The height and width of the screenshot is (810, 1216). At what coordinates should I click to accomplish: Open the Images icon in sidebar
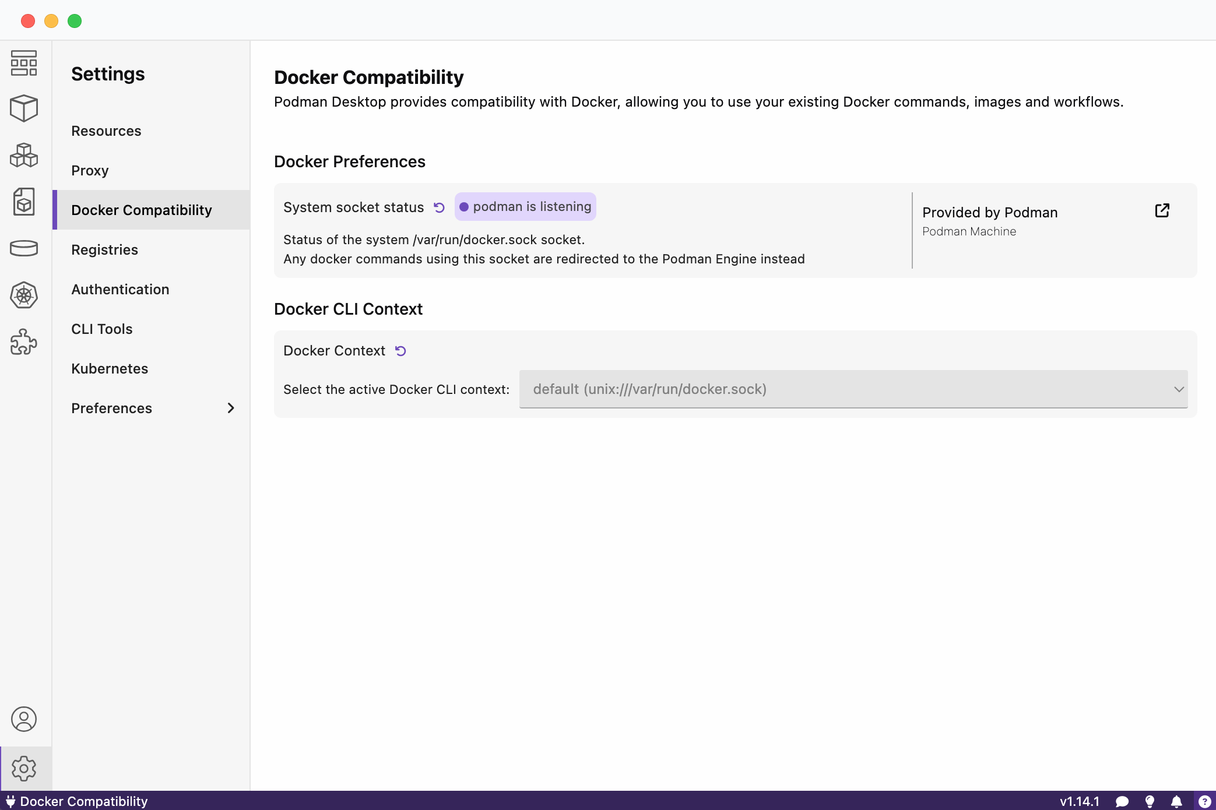[24, 202]
